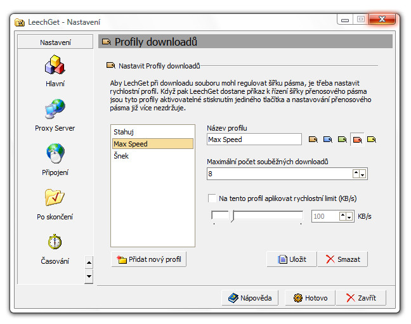The height and width of the screenshot is (324, 411).
Task: Decrease the KB/s speed limit value
Action: point(349,216)
